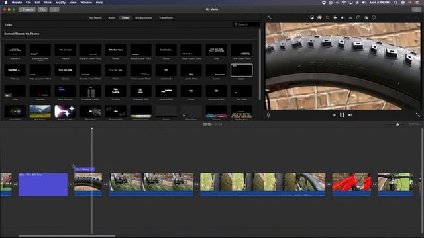Select the Expand title thumbnail

65,50
